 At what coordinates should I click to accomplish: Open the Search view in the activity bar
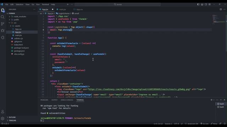coord(2,17)
